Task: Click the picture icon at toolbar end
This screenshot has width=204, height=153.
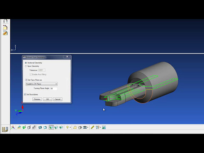Action: 104,127
